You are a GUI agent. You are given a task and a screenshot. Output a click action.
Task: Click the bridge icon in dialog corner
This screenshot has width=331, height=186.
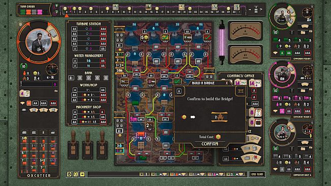click(x=240, y=91)
